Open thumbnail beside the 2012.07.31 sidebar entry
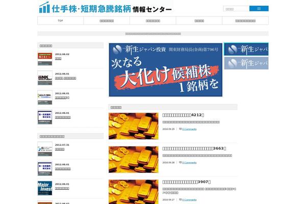 [x=45, y=149]
